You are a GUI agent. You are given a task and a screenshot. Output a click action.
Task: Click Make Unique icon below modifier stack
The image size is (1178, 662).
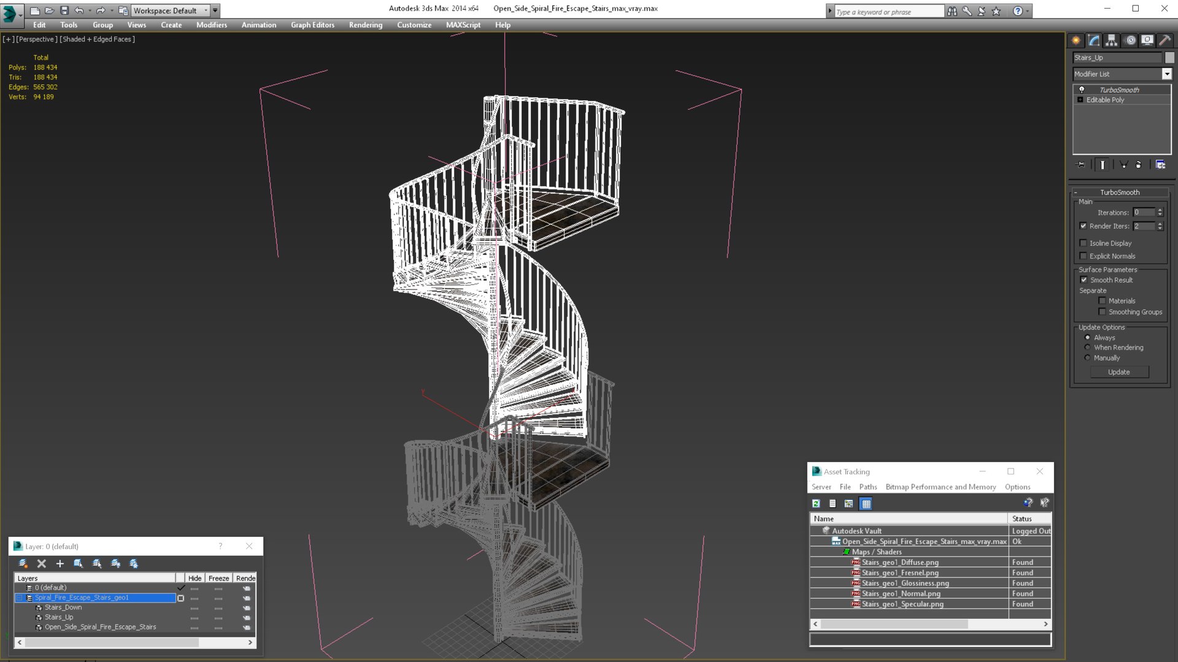(1124, 164)
